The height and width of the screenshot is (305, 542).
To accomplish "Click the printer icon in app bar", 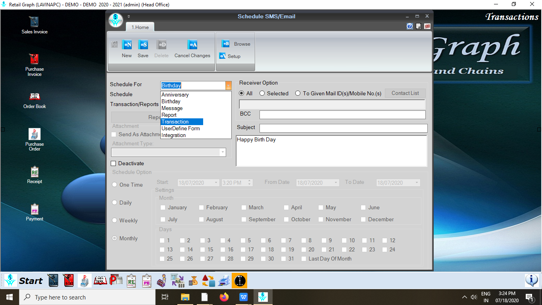I will [x=224, y=280].
